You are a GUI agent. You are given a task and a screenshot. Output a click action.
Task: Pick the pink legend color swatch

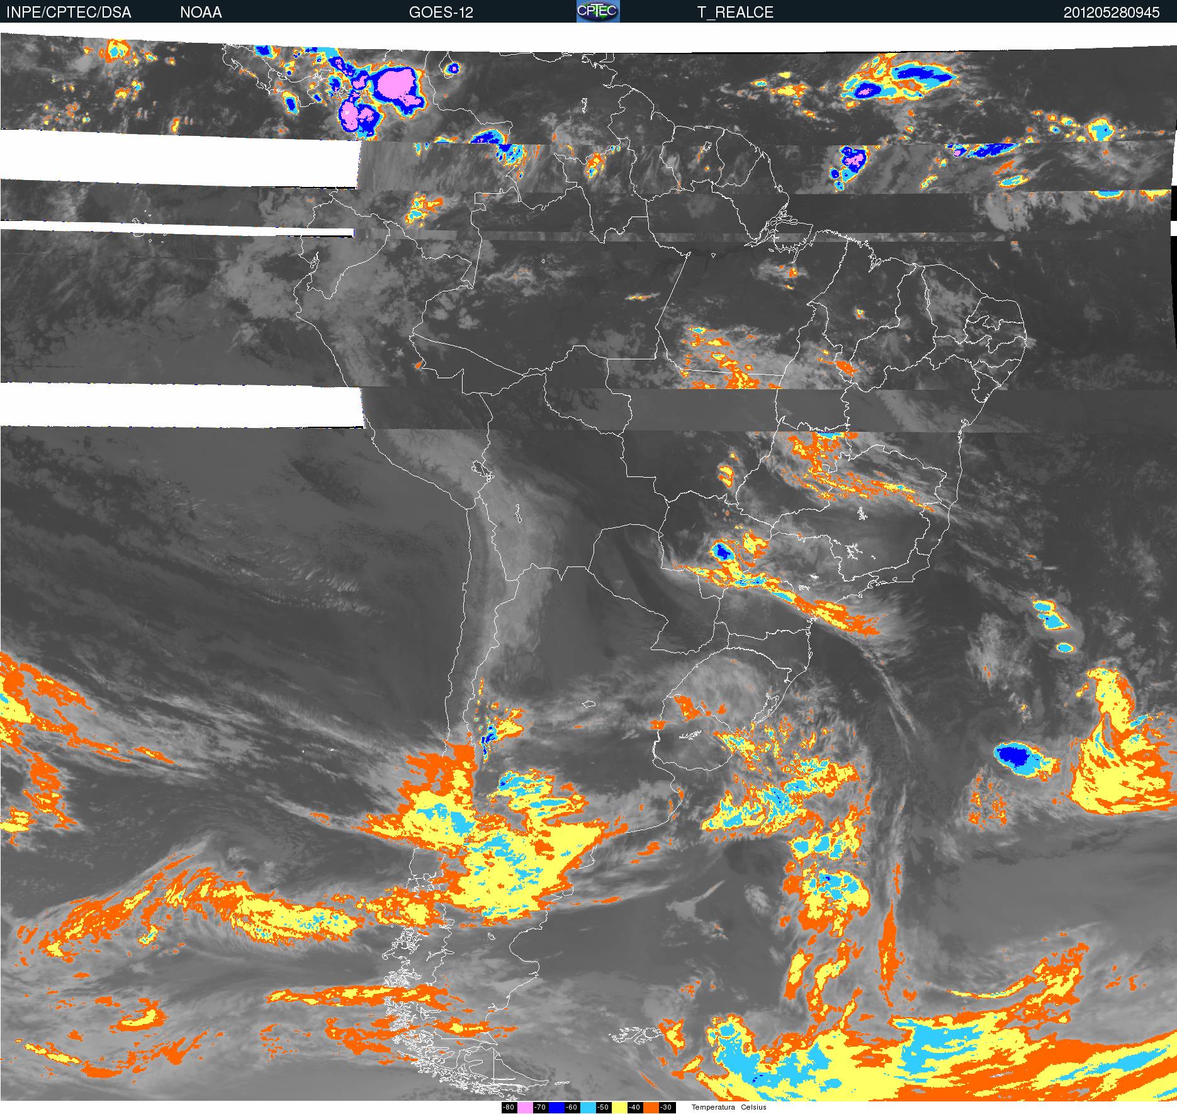[525, 1108]
